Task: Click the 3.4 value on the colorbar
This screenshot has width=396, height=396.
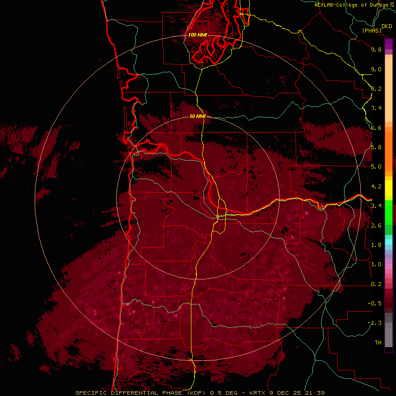Action: tap(376, 206)
